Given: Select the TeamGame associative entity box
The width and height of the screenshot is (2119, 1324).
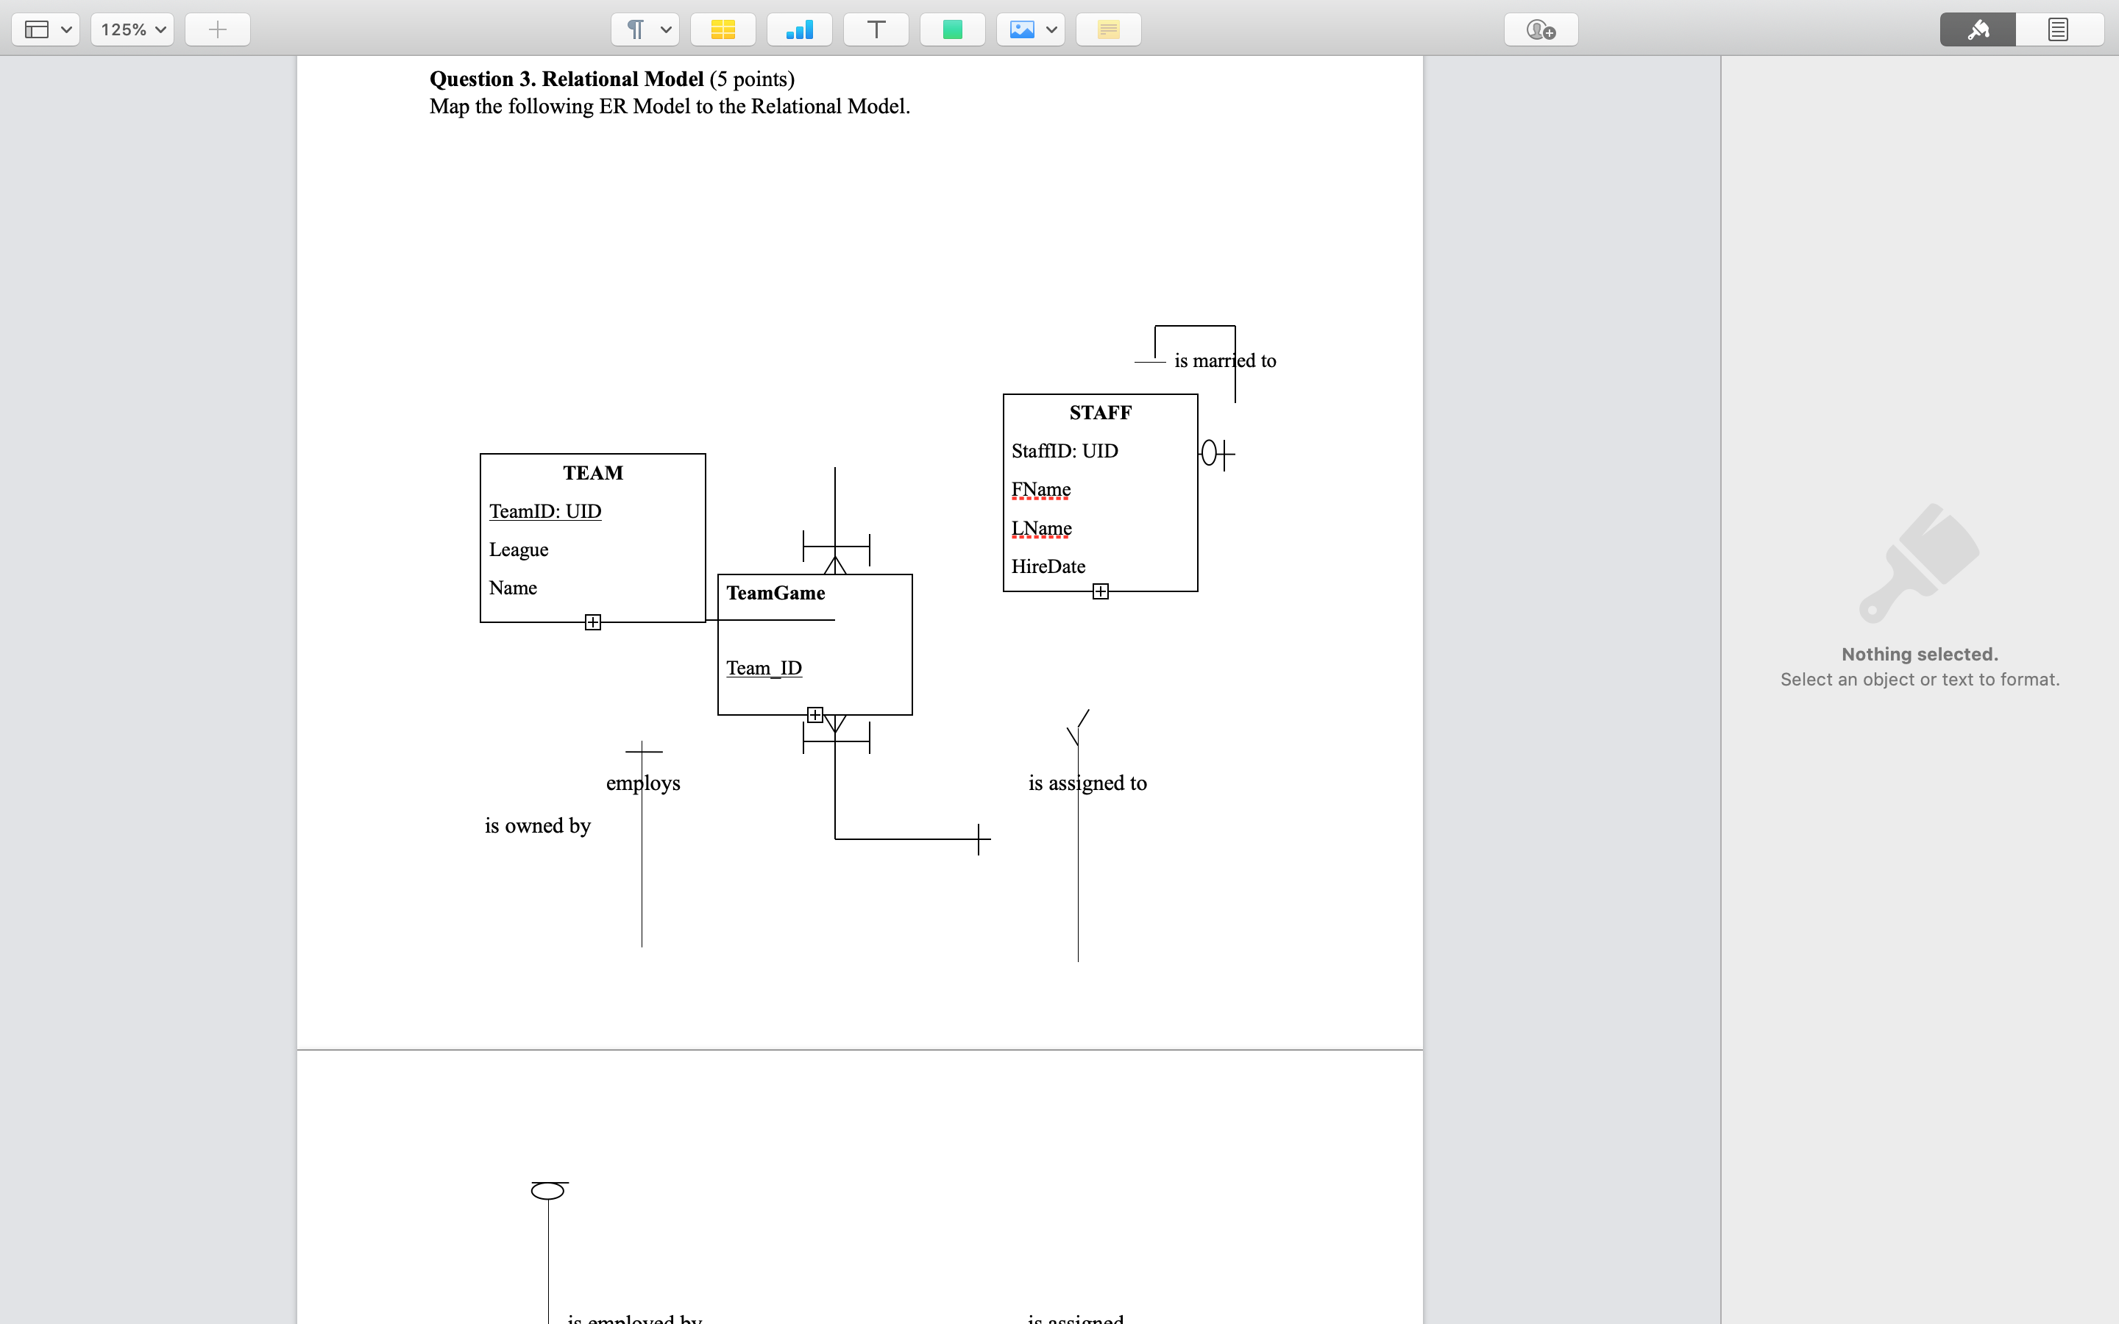Looking at the screenshot, I should click(814, 644).
